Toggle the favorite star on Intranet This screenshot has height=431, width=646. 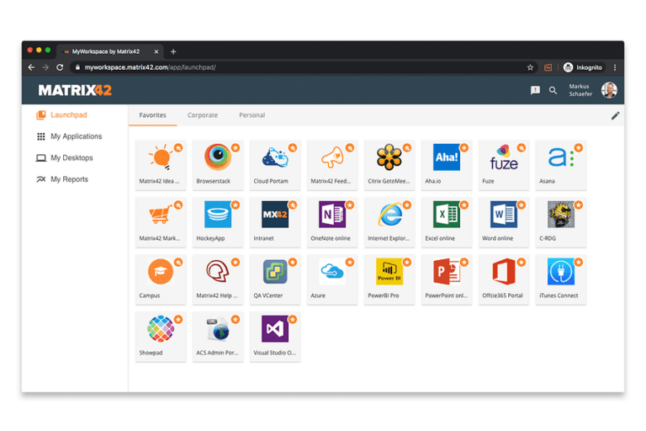[x=293, y=205]
